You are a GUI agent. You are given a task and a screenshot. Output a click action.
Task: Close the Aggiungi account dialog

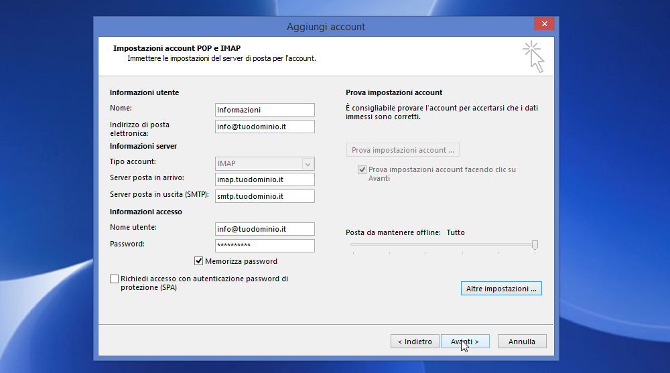tap(544, 23)
